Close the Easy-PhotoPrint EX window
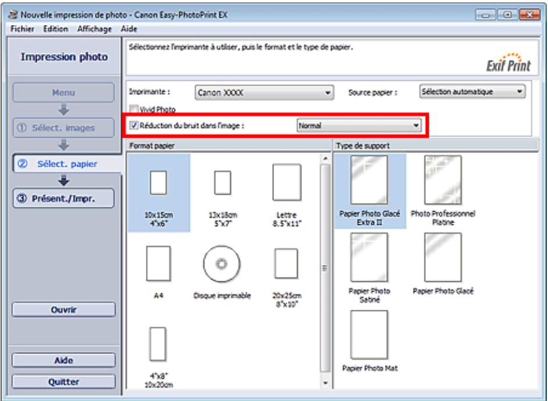This screenshot has height=401, width=548. click(x=529, y=15)
